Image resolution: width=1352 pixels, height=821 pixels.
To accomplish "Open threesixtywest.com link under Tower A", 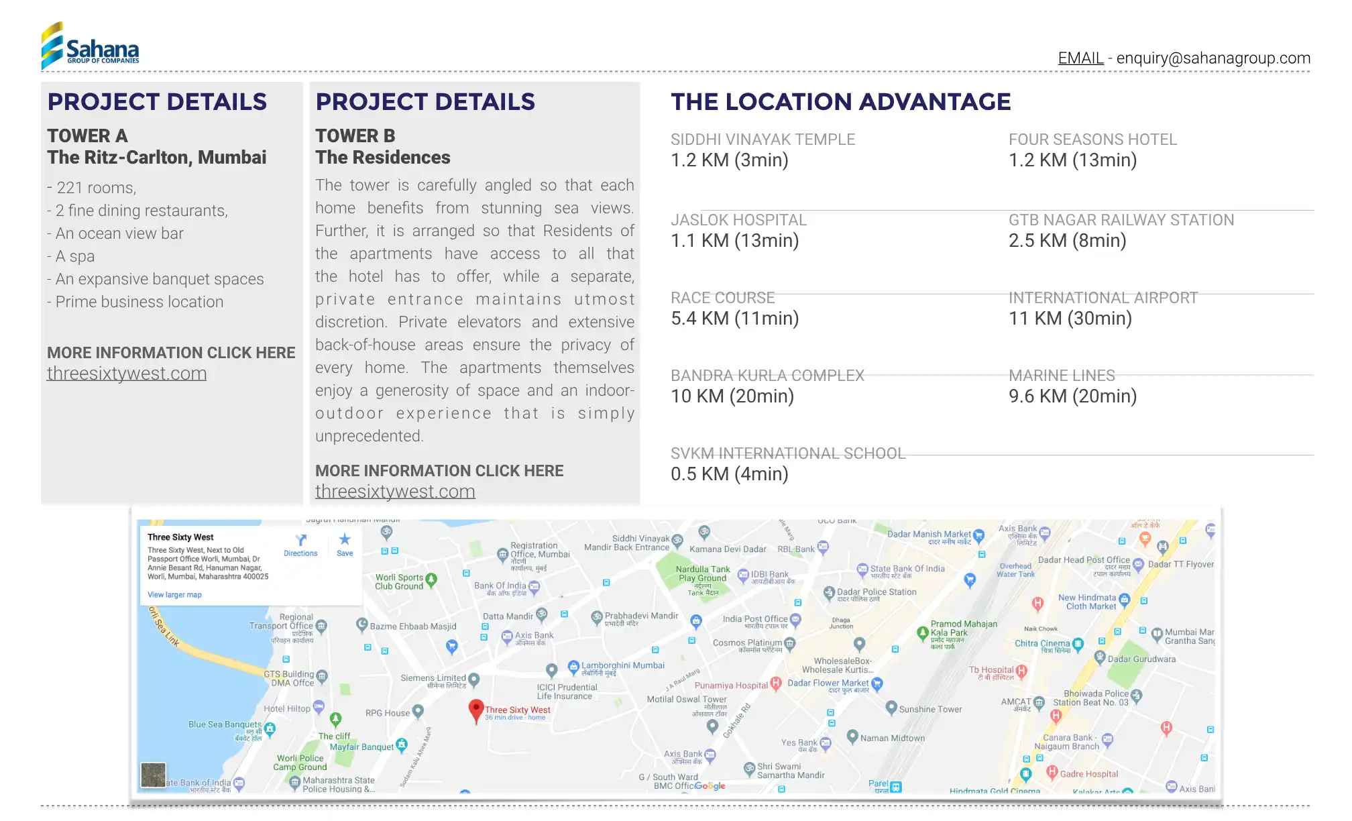I will point(127,374).
